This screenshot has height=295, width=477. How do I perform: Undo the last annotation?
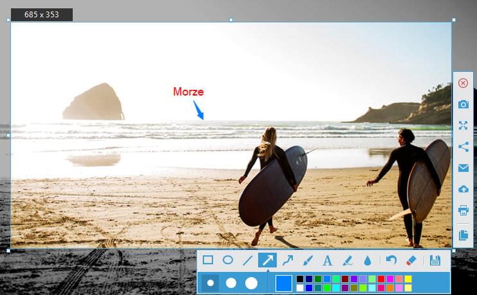[x=392, y=260]
